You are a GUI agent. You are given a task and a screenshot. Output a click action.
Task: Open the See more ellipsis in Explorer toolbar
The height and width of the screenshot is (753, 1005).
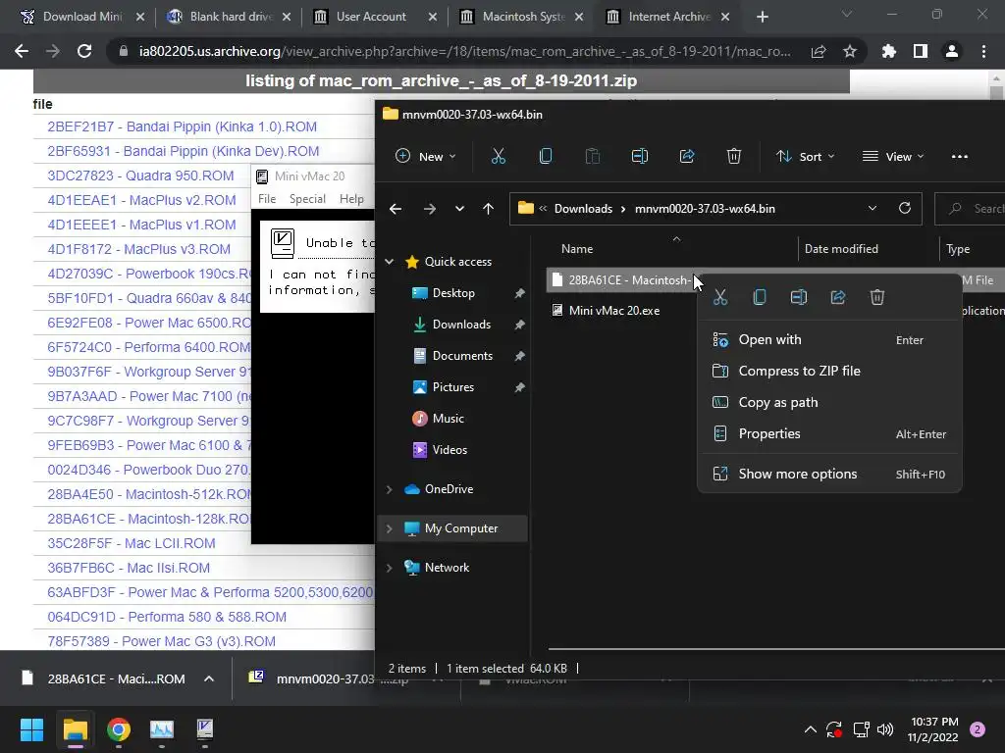(960, 156)
